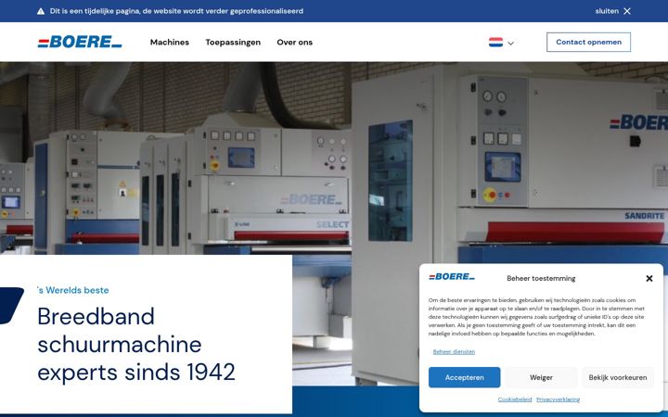Click the temporary page notice text in the banner
Viewport: 668px width, 417px height.
pyautogui.click(x=176, y=11)
